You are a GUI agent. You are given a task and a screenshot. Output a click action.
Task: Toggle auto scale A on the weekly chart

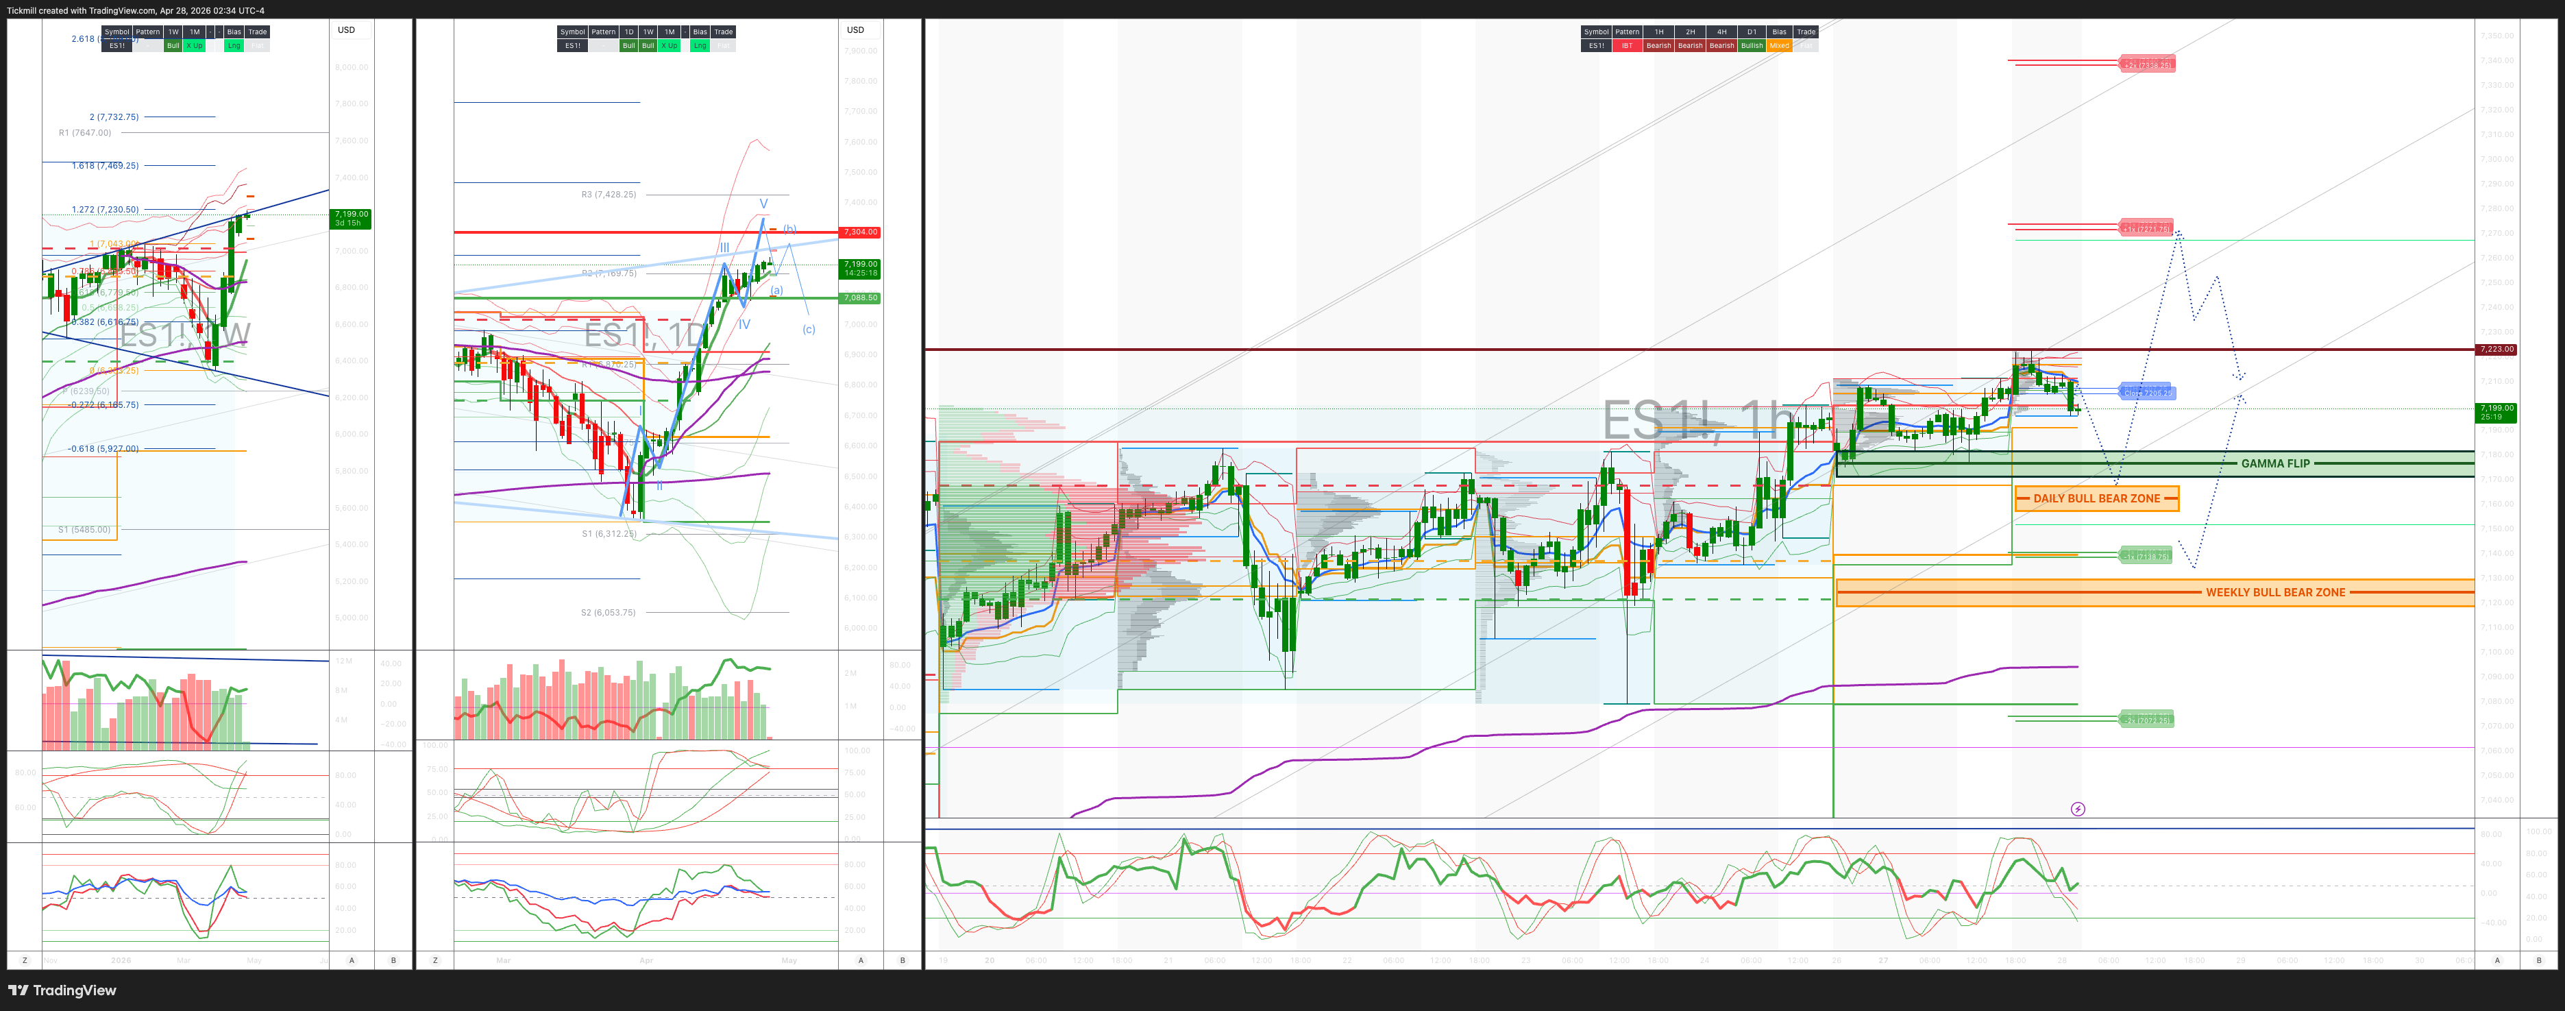(x=352, y=960)
